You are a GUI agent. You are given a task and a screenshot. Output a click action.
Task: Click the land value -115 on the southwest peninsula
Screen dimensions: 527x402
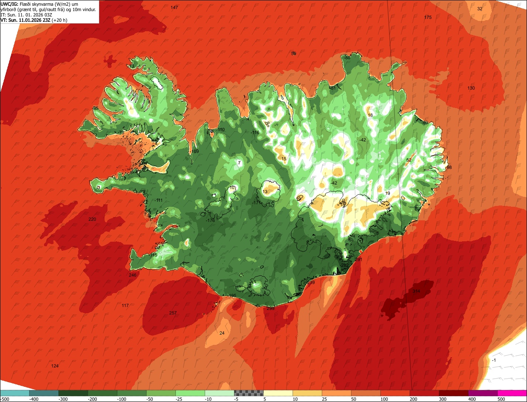click(x=153, y=255)
